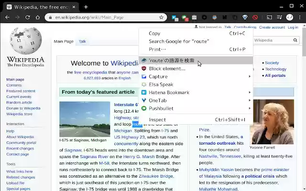This screenshot has width=306, height=191.
Task: Click the Pushbullet green icon
Action: click(x=144, y=108)
